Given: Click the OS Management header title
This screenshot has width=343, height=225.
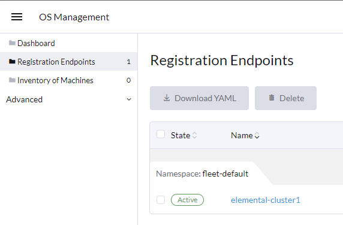Looking at the screenshot, I should pos(74,17).
